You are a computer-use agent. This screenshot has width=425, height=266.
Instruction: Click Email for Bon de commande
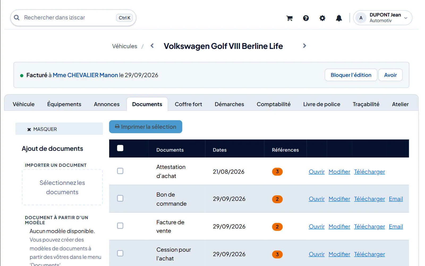[x=396, y=199]
